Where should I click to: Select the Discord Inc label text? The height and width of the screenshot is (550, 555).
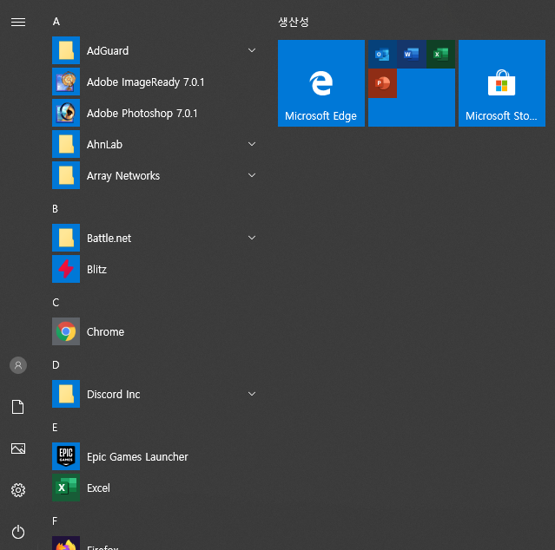point(113,395)
